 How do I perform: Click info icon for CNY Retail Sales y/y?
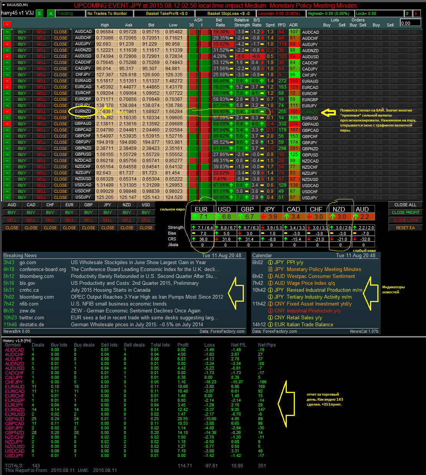(x=270, y=318)
